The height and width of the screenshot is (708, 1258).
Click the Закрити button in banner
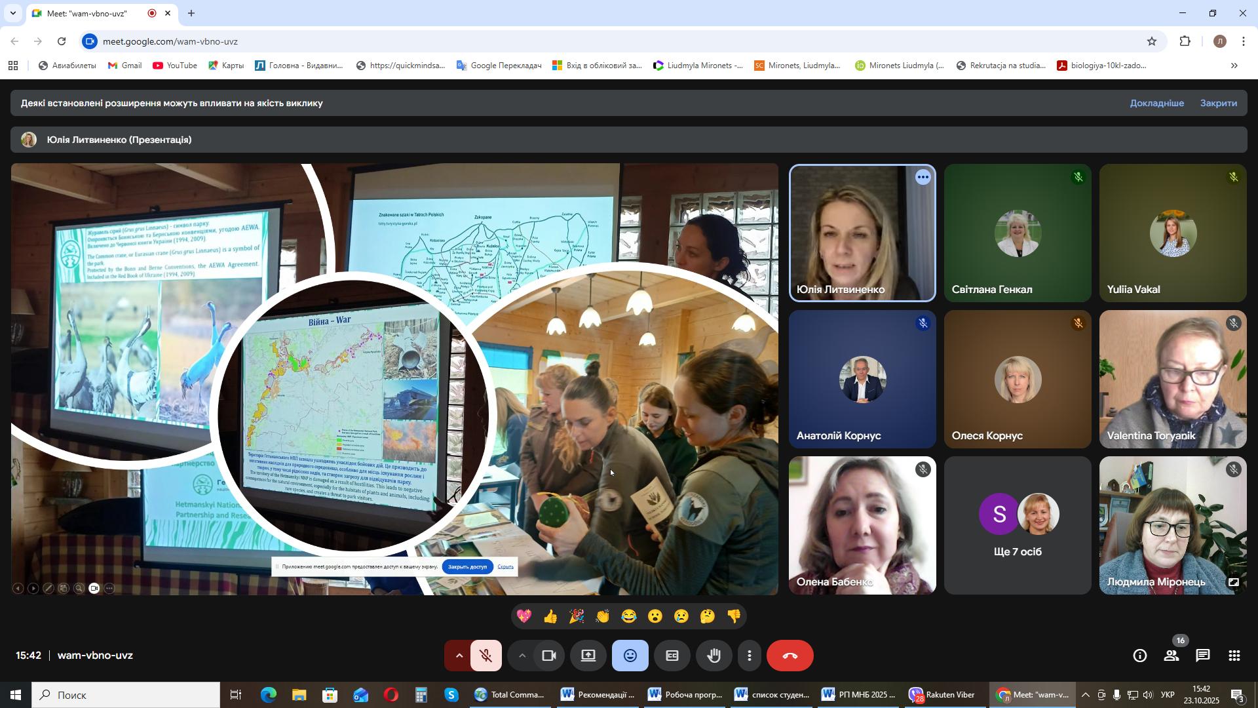pyautogui.click(x=1218, y=104)
